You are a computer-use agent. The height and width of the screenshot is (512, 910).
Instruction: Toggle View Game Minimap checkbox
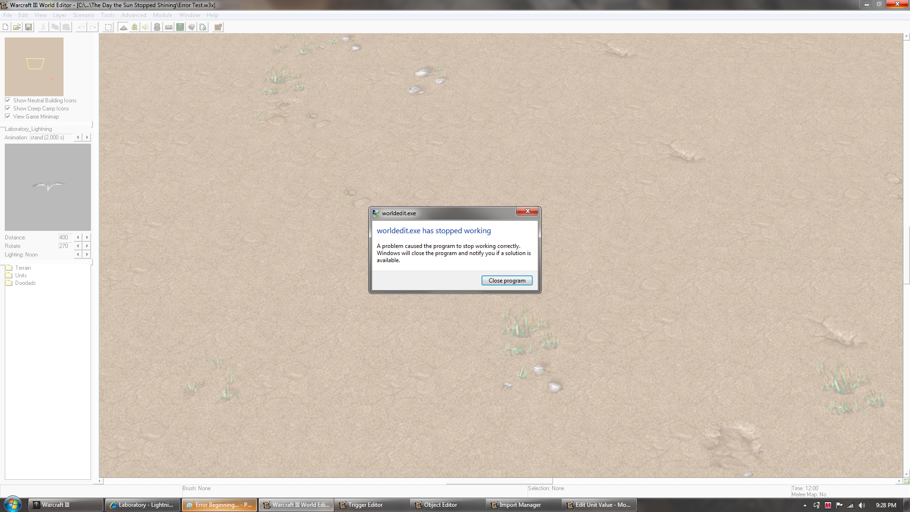8,116
